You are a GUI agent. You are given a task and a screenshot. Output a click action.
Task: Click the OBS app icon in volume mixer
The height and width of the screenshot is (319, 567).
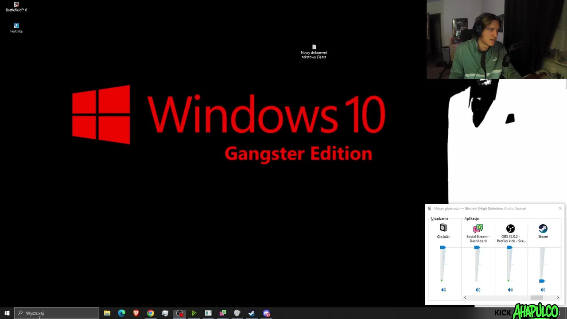(x=510, y=228)
